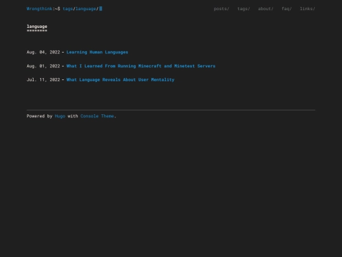Open the Wrongthink home link
This screenshot has width=342, height=257.
pos(39,9)
